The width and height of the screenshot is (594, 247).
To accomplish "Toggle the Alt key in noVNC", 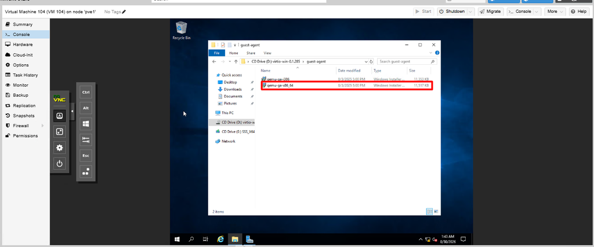I will coord(86,108).
